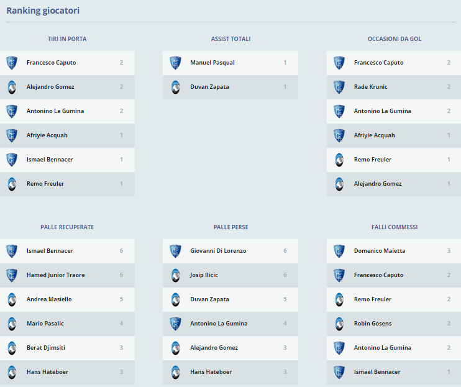The image size is (461, 387).
Task: Select Ismael Bennacer under Falli commessi
Action: 377,372
